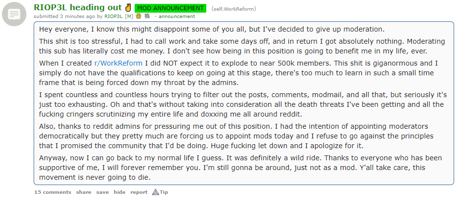Share this post
This screenshot has height=204, width=459.
84,192
